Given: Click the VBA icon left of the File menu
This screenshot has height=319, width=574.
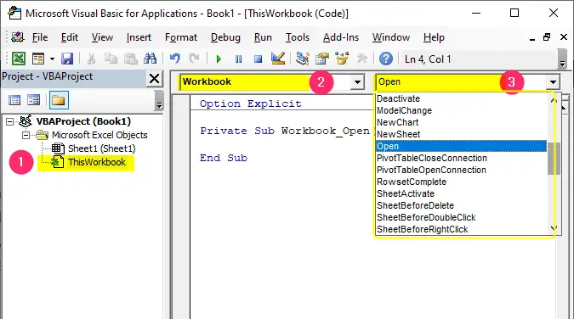Looking at the screenshot, I should [18, 37].
